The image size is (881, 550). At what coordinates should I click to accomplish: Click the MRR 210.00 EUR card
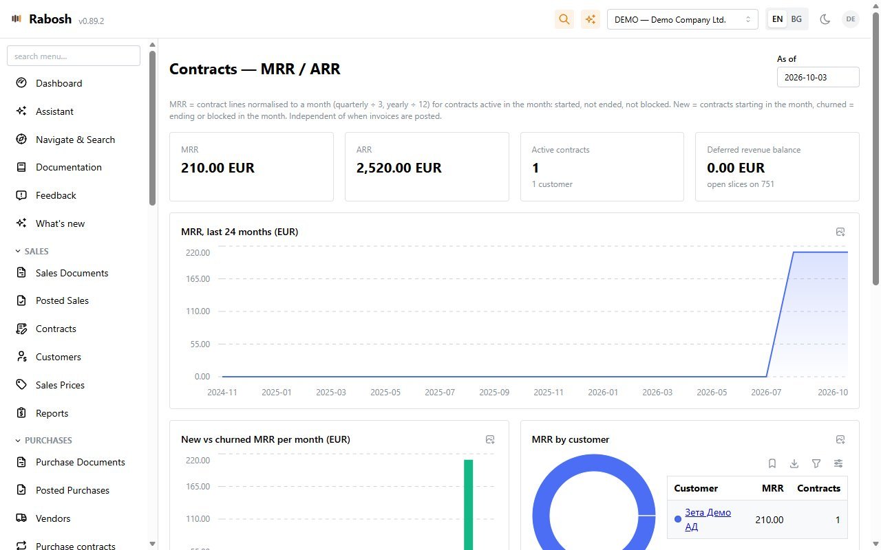251,167
